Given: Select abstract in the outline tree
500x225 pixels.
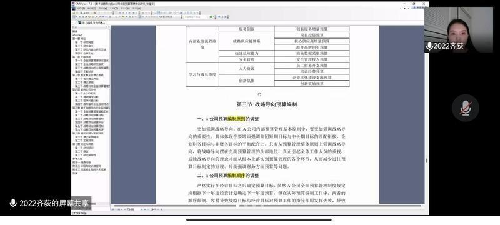Looking at the screenshot, I should (x=77, y=35).
